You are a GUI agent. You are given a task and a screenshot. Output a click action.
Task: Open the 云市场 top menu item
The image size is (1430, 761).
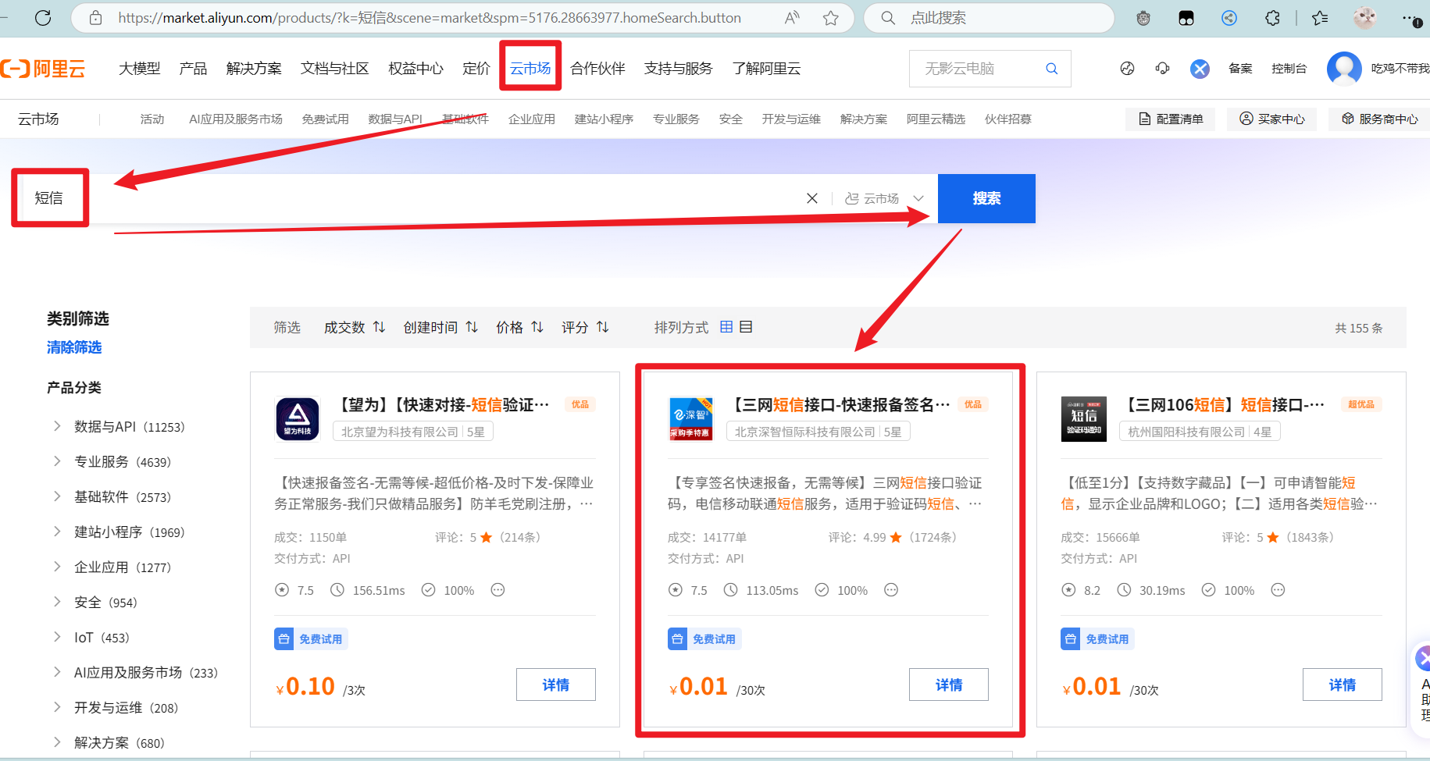point(530,69)
